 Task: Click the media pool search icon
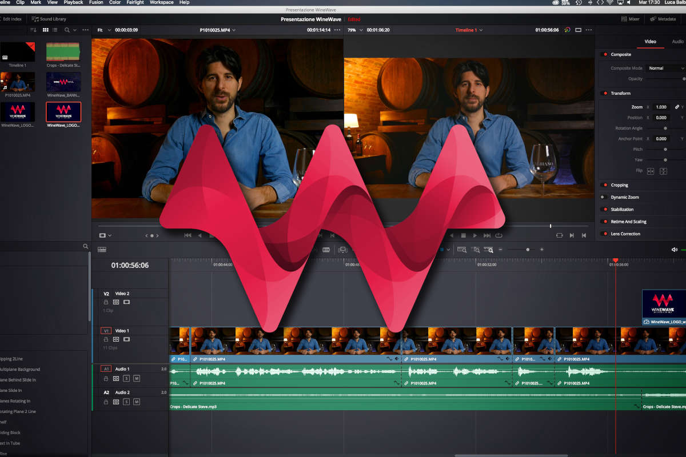[x=67, y=30]
